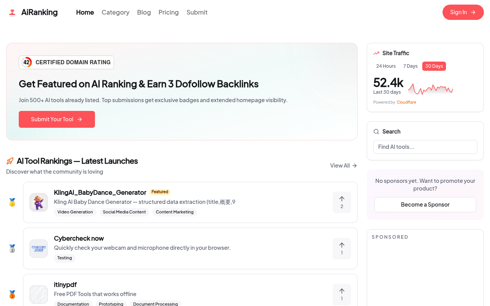Open the View All link
The image size is (490, 306).
[x=344, y=166]
